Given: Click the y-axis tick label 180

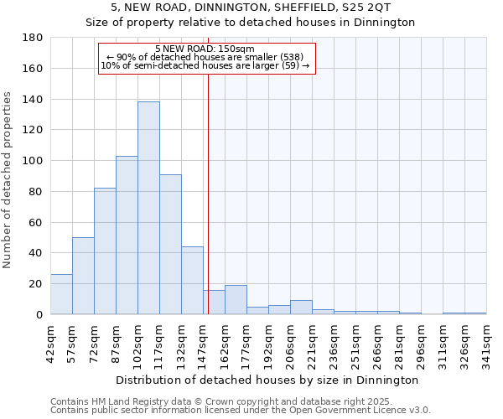Looking at the screenshot, I should (x=33, y=38).
